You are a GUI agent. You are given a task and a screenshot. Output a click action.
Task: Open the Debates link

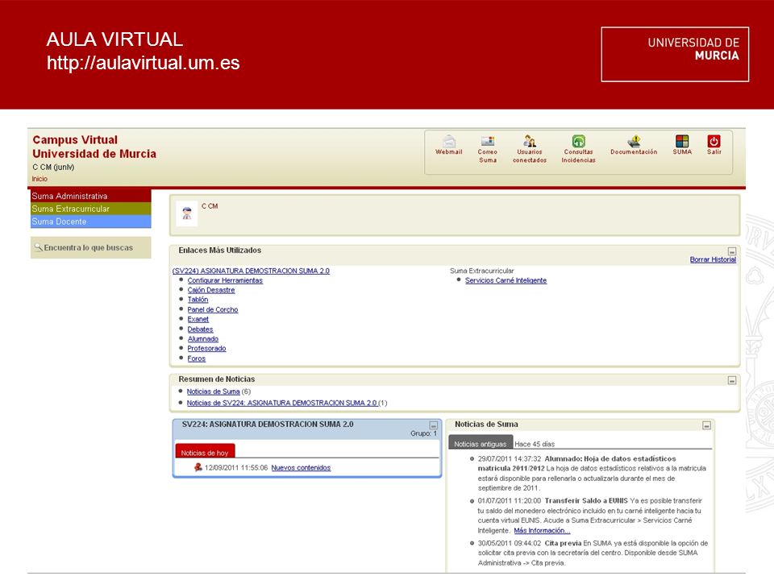tap(201, 329)
